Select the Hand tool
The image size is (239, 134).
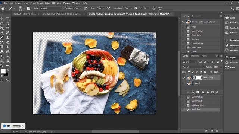pyautogui.click(x=7, y=61)
